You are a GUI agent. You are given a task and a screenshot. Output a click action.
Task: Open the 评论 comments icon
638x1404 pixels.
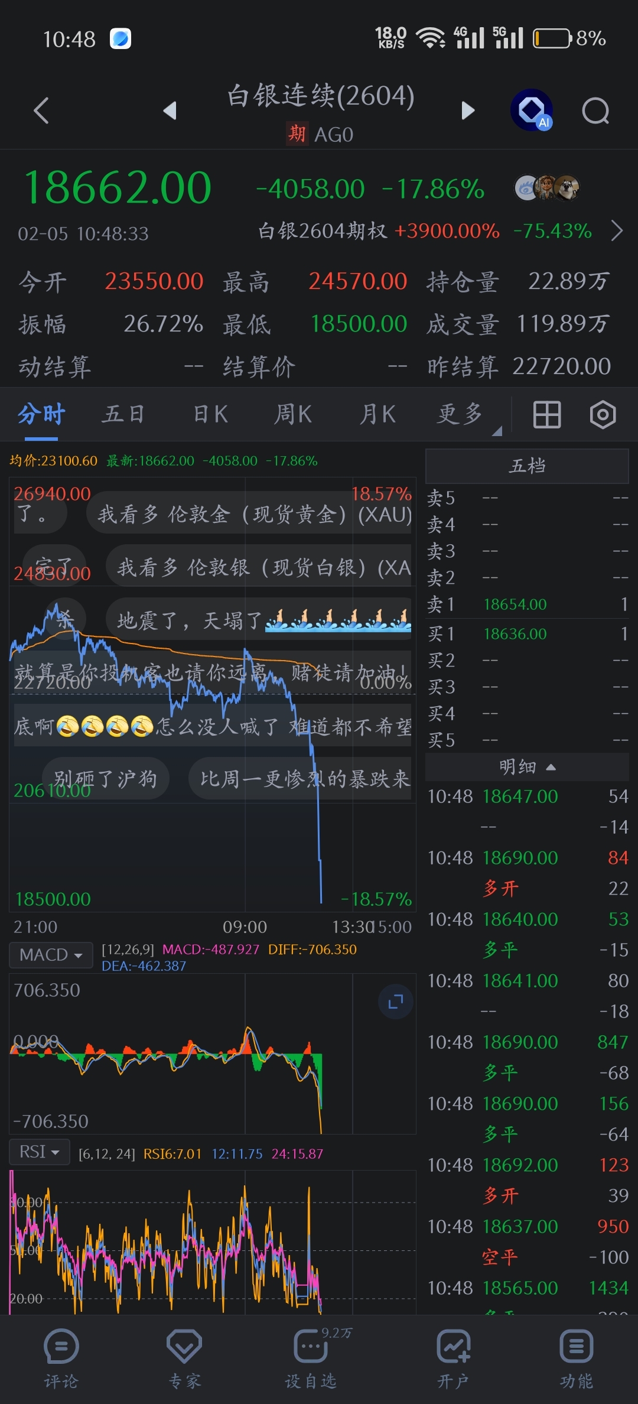61,1358
